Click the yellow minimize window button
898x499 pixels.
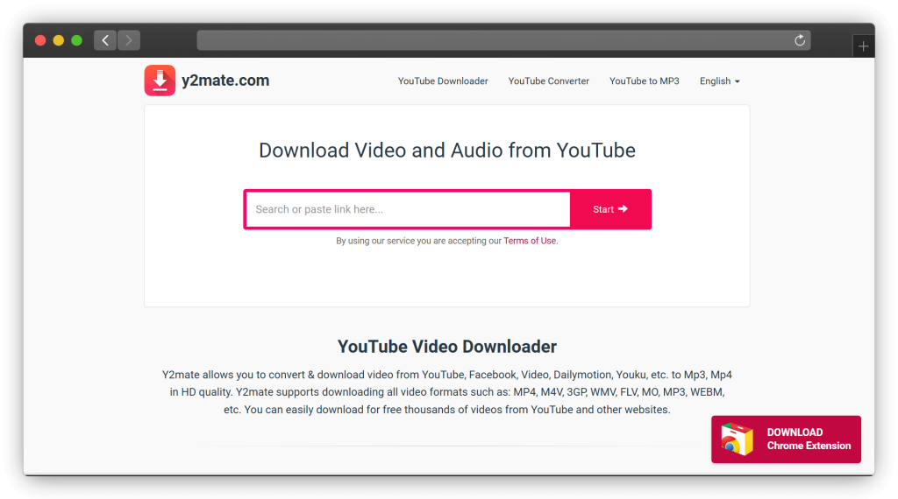coord(59,40)
